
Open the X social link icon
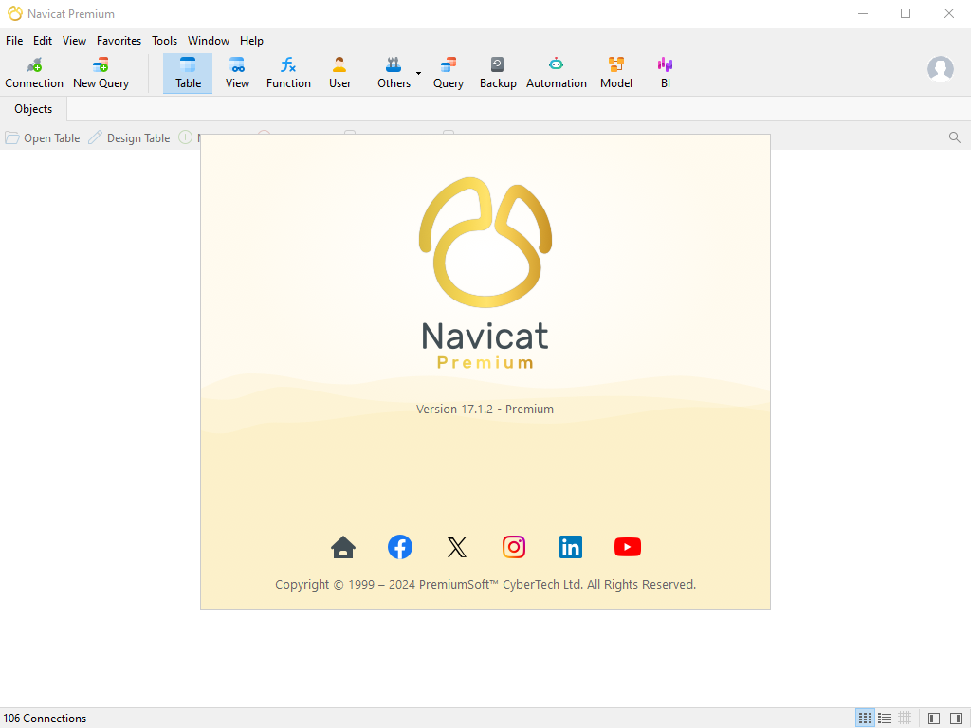coord(457,547)
